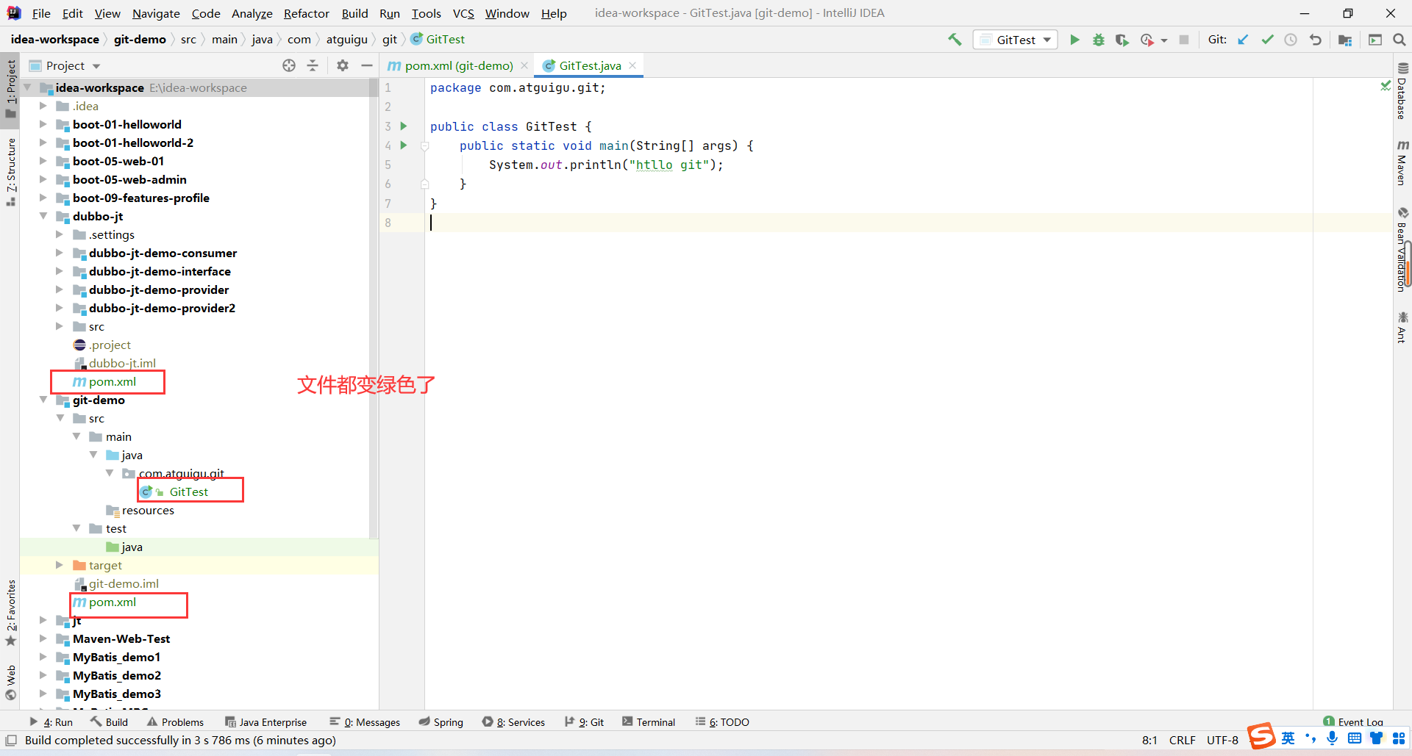Click run gutter icon on line 4
The image size is (1412, 756).
403,145
